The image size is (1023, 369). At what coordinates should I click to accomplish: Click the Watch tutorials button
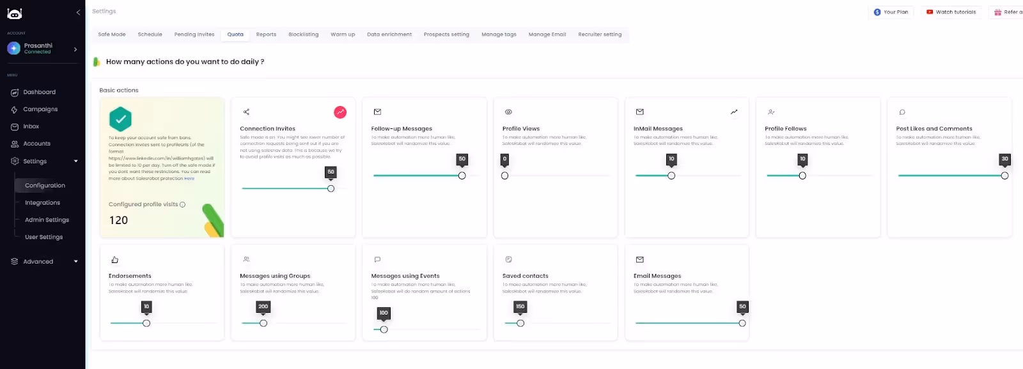pos(951,12)
